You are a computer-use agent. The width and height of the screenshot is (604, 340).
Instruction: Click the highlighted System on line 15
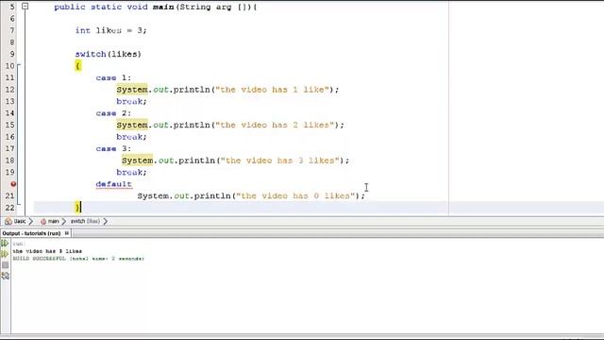pos(132,125)
